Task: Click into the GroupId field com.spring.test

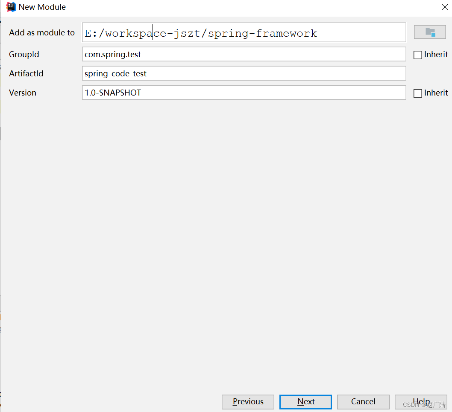Action: [244, 54]
